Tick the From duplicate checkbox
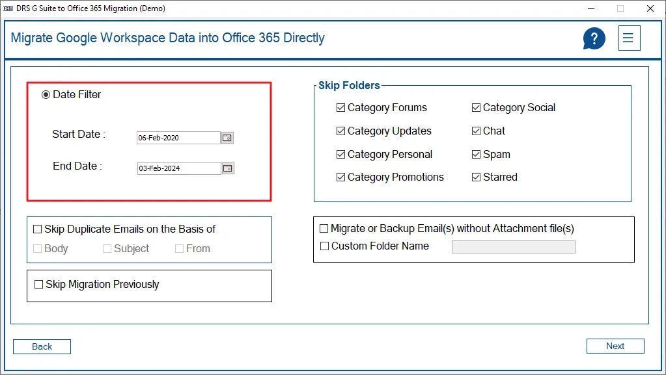 (x=179, y=248)
